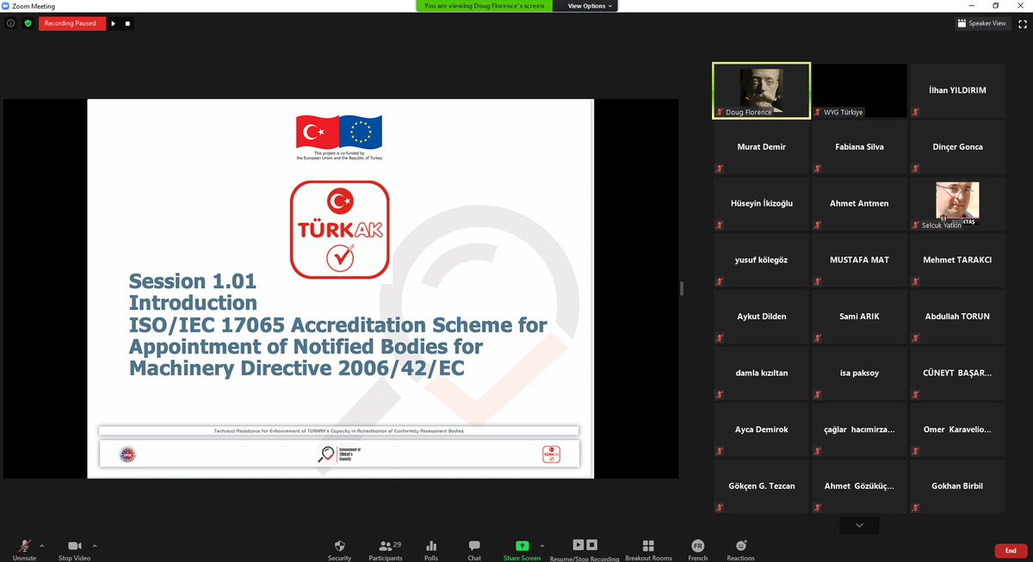Select Doug Florence video thumbnail
The image size is (1033, 562).
coord(761,90)
